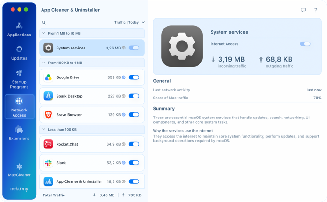Toggle Rocket.Chat network access switch
The width and height of the screenshot is (327, 202).
pyautogui.click(x=134, y=144)
